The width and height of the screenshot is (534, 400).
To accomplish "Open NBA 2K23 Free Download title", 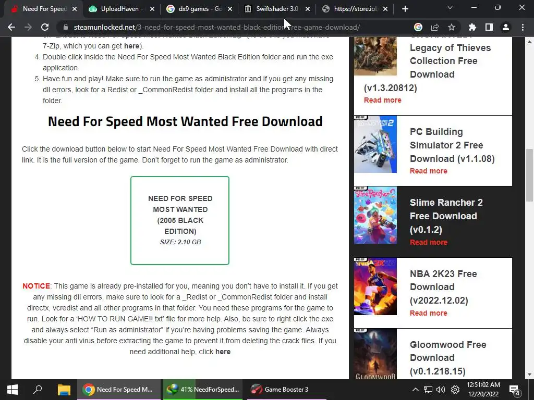I will 443,287.
